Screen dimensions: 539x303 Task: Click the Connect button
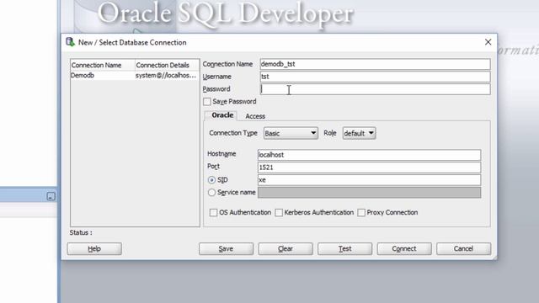404,249
